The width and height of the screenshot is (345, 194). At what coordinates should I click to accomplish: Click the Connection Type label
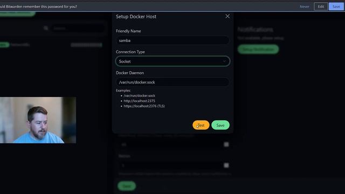pyautogui.click(x=130, y=52)
